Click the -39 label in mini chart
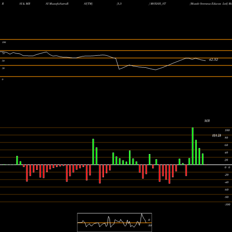 pos(149,226)
